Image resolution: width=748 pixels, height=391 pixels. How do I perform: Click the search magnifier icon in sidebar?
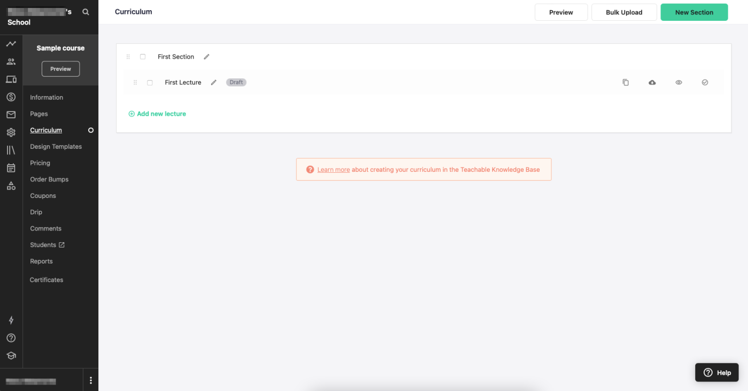tap(85, 12)
